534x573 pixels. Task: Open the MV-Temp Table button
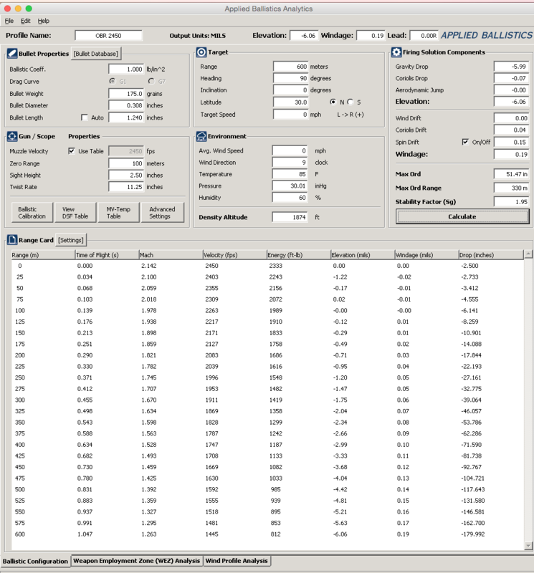point(118,213)
